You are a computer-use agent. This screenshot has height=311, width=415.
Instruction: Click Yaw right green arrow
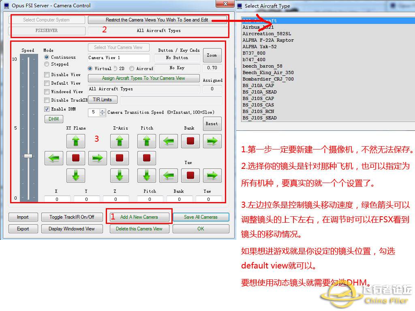[x=212, y=175]
